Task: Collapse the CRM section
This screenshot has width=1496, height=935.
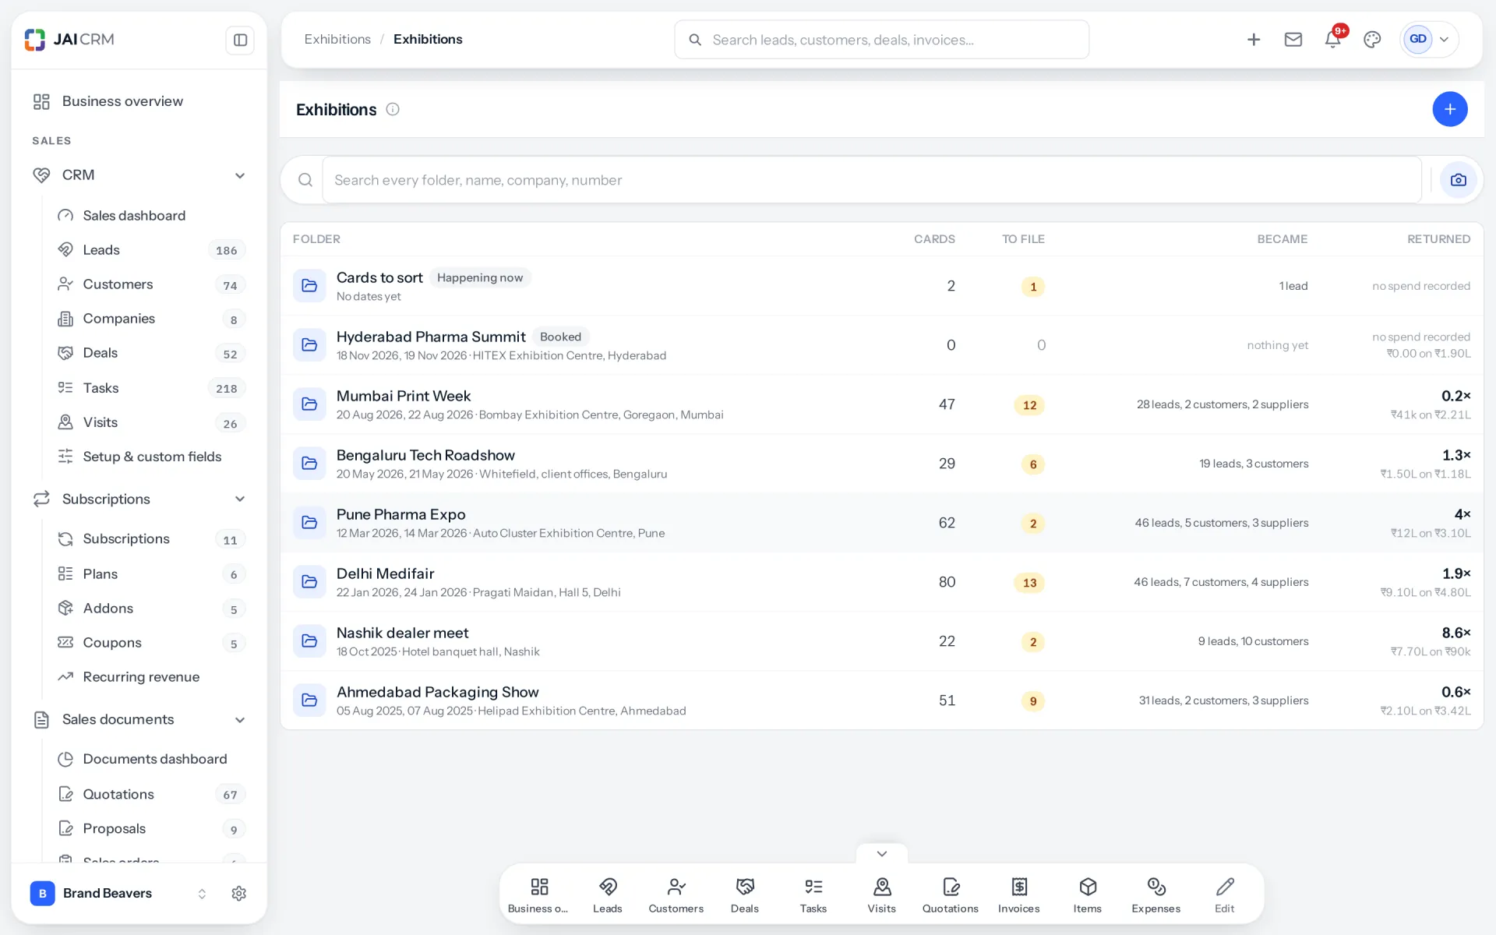Action: [x=240, y=175]
